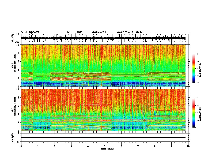Viewport: 212px width, 164px height.
Task: Click the -10 label on ch.1(V) axis
Action: pyautogui.click(x=17, y=42)
